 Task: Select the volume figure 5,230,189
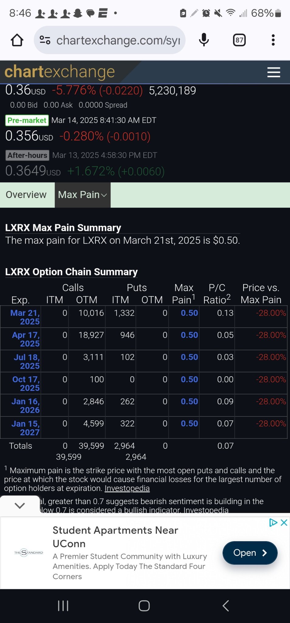[x=172, y=91]
